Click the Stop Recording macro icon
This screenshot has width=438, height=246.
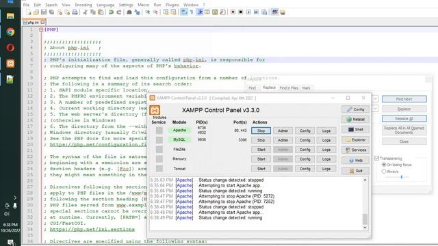pos(240,12)
